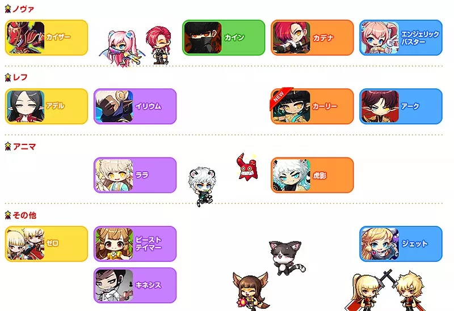This screenshot has height=311, width=454.
Task: Choose the アデル class card
Action: [47, 106]
